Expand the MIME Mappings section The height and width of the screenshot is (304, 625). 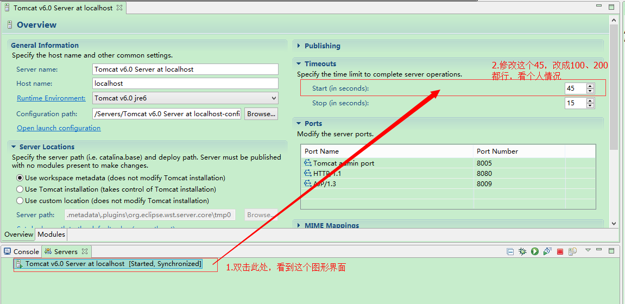pos(299,225)
